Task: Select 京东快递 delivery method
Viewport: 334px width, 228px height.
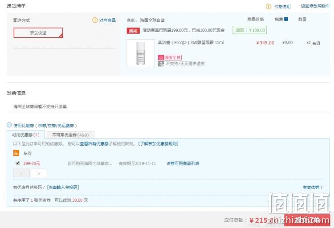Action: click(38, 33)
